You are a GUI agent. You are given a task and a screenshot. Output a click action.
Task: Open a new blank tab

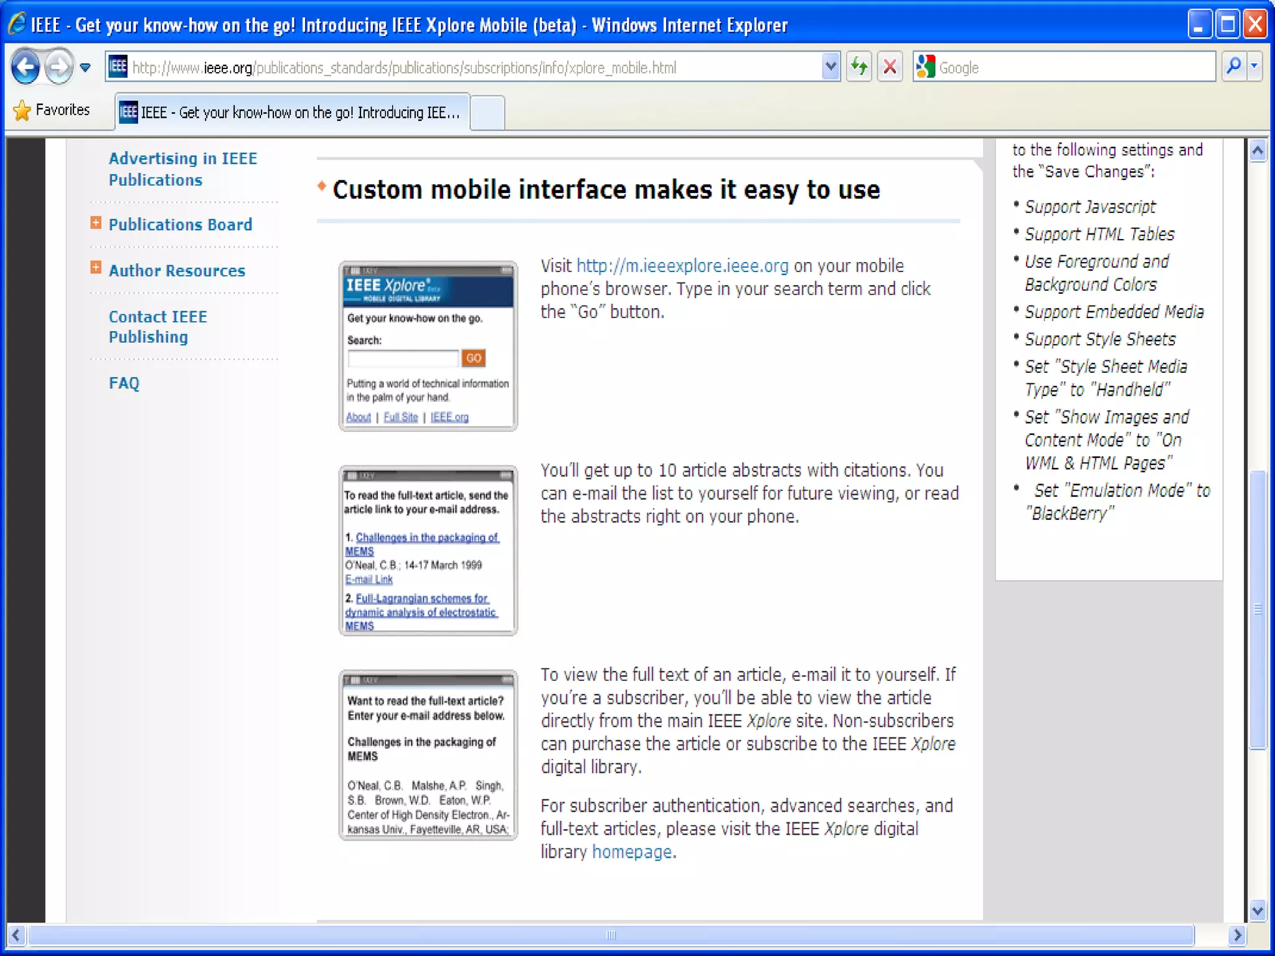[487, 113]
